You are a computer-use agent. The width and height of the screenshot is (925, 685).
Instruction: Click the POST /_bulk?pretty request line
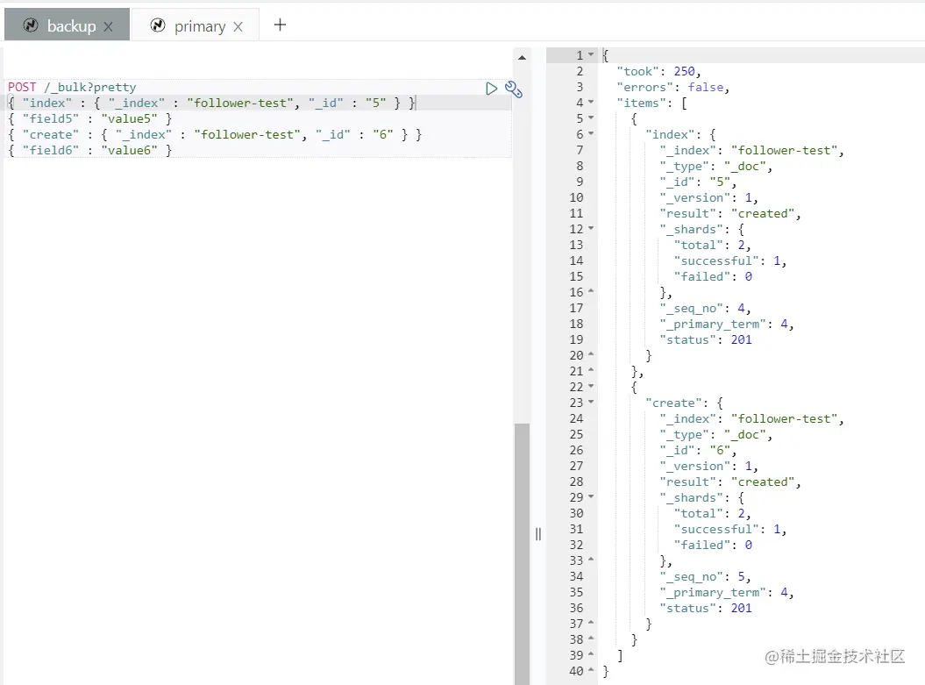click(x=72, y=87)
